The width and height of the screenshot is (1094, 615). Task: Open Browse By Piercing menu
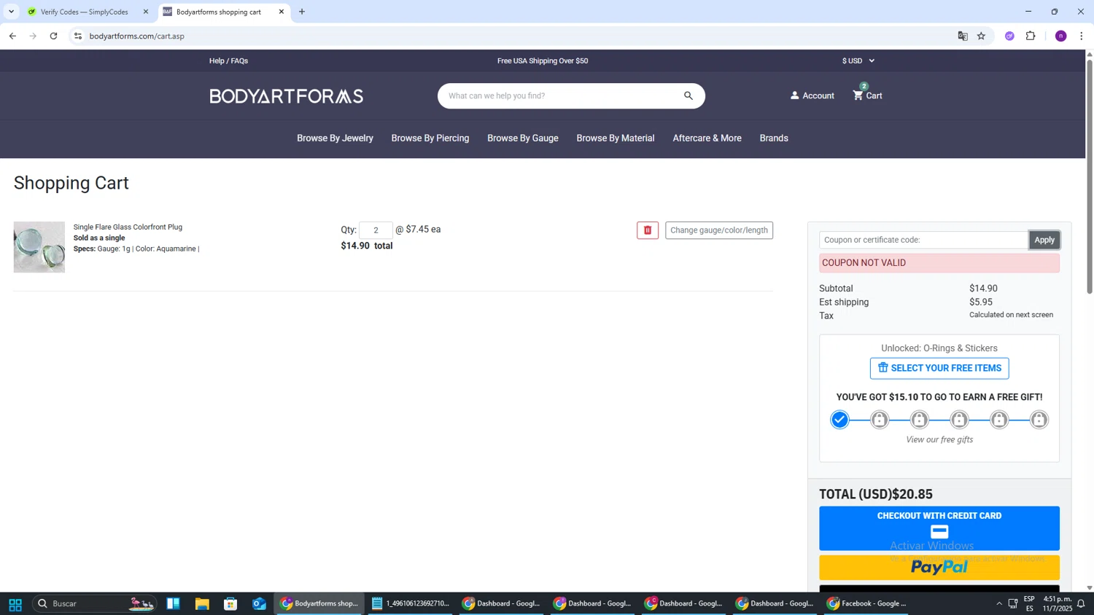[430, 138]
